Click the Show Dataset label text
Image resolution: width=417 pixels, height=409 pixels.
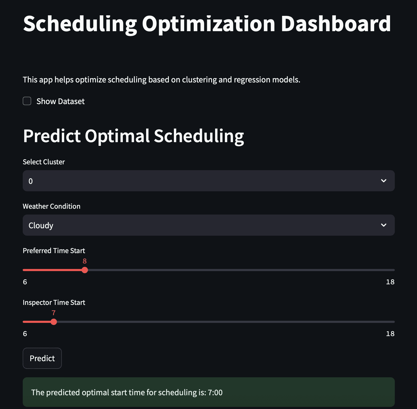pos(61,101)
